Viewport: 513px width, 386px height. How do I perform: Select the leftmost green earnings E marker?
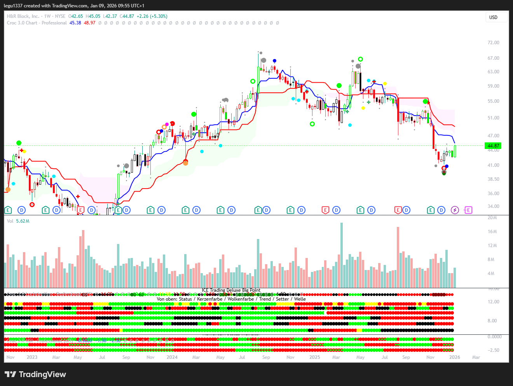tap(8, 210)
